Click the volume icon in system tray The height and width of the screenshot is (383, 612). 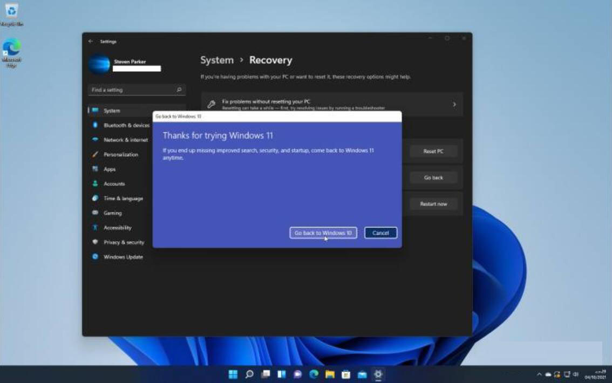pyautogui.click(x=575, y=374)
